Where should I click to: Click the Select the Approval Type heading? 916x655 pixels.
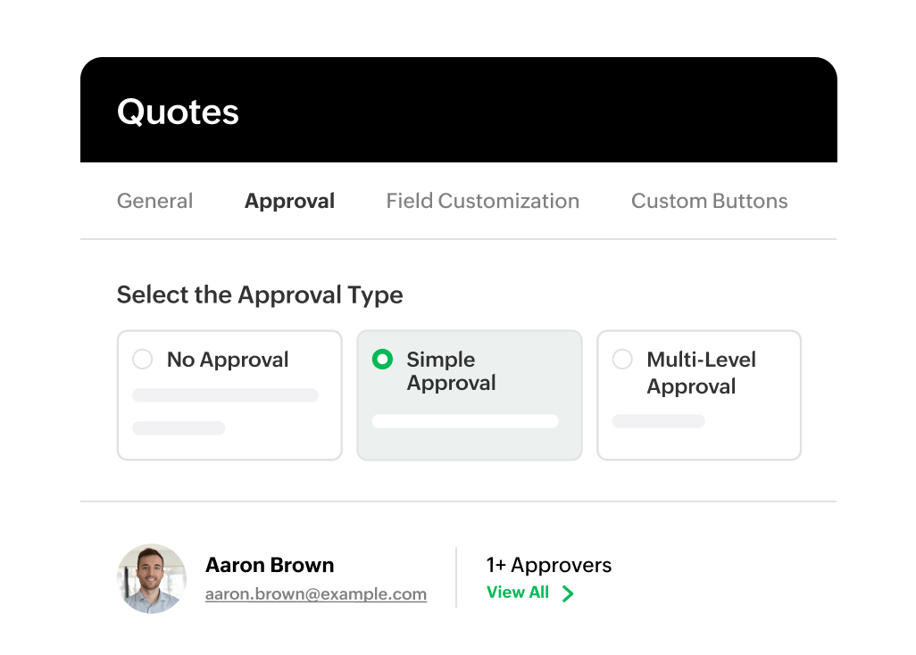(x=260, y=294)
